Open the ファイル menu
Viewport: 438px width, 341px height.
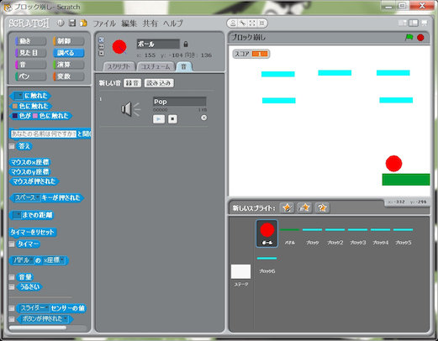coord(104,24)
